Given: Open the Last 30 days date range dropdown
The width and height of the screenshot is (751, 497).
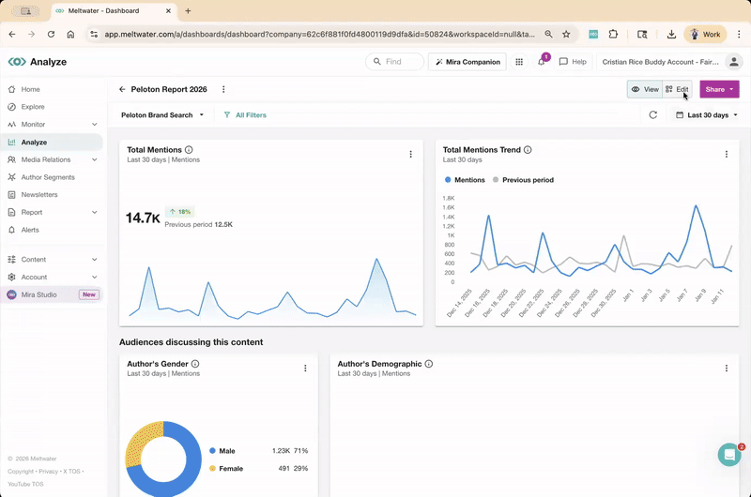Looking at the screenshot, I should pos(707,115).
